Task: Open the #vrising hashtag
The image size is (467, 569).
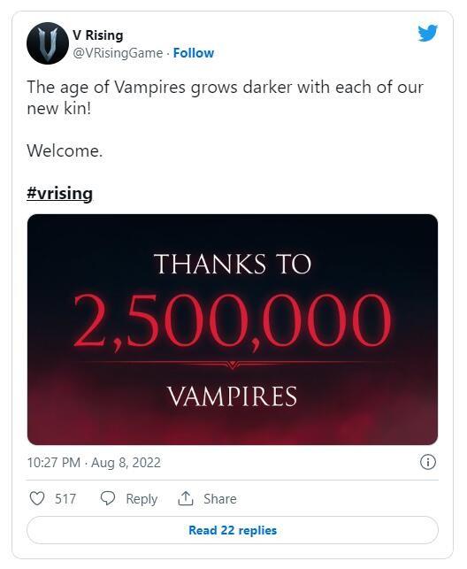Action: coord(60,194)
